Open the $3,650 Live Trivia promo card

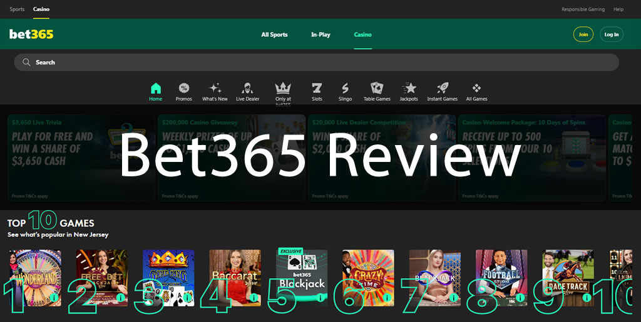click(81, 158)
